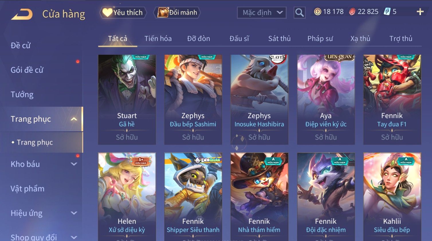Select the Tiến hóa tab
432x241 pixels.
[158, 39]
